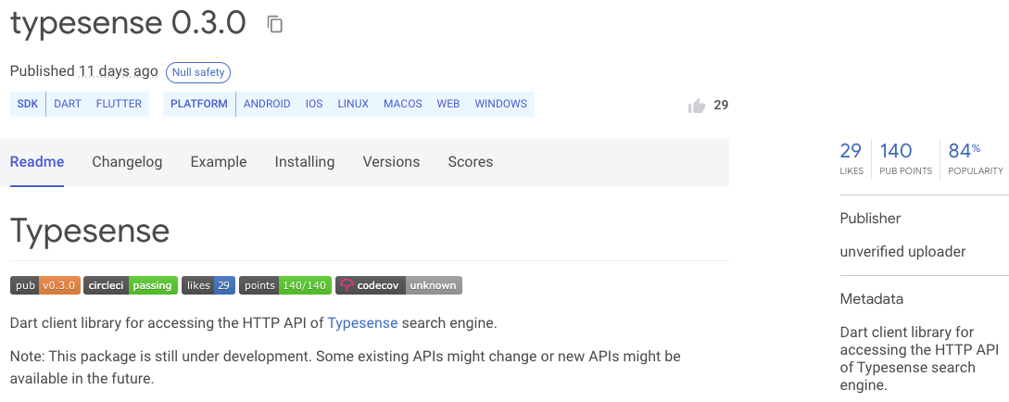The width and height of the screenshot is (1009, 402).
Task: Click the LINUX platform tag
Action: pos(353,104)
